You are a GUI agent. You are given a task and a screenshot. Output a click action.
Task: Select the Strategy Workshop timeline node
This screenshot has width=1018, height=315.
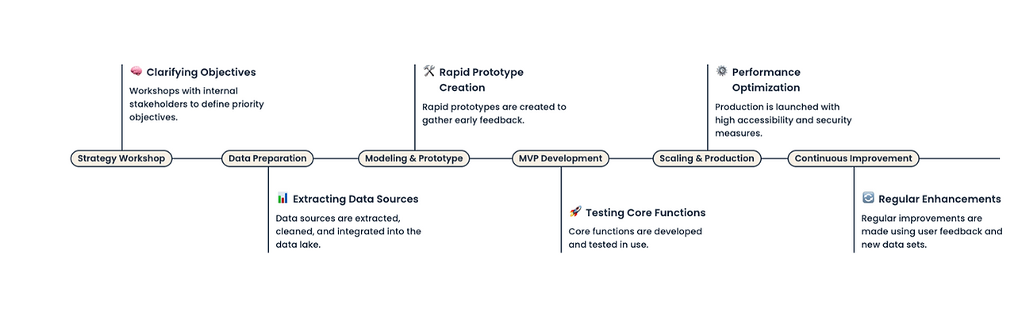point(121,158)
